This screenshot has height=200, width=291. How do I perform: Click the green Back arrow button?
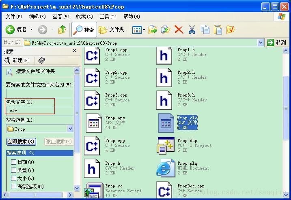[x=10, y=30]
